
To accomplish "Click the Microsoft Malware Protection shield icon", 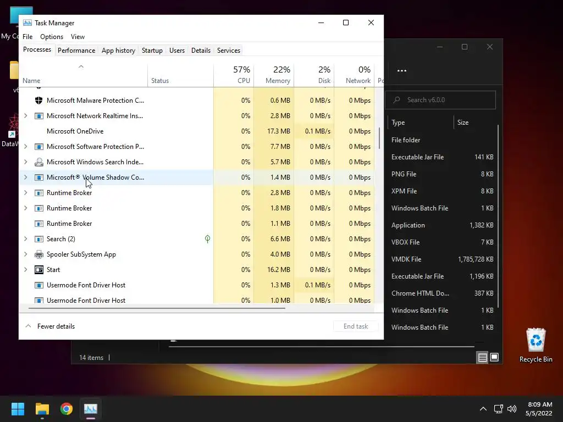I will 39,101.
